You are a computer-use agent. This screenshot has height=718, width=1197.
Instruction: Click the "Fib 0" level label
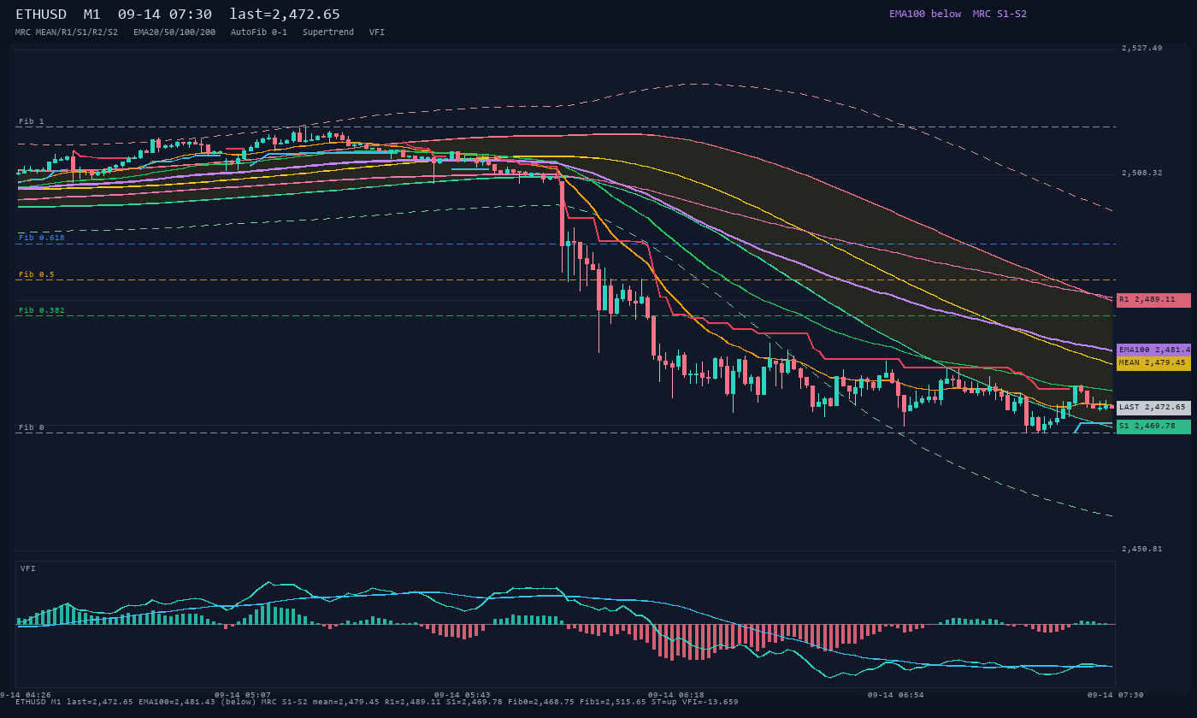tap(32, 427)
